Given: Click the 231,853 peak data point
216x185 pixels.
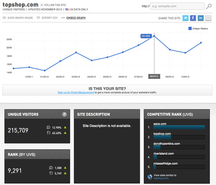Looking at the screenshot, I should tap(154, 36).
